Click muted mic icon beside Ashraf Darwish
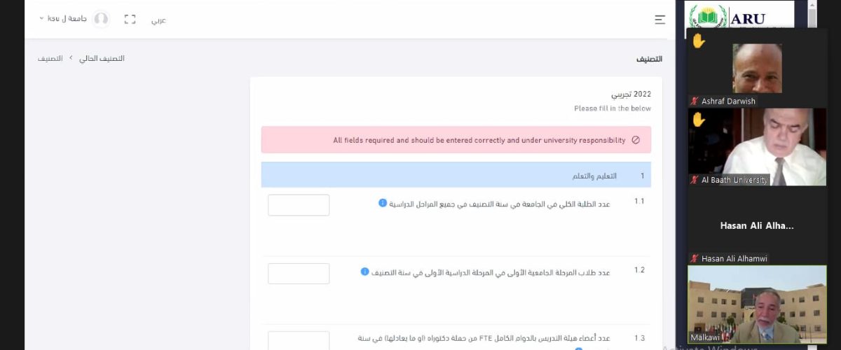The width and height of the screenshot is (841, 350). coord(694,101)
